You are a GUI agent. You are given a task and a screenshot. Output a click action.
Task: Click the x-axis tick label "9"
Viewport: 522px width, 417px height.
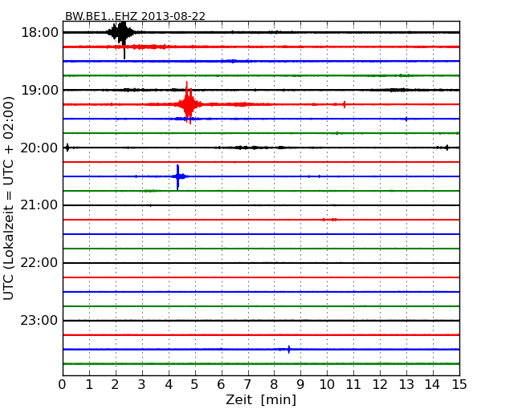tap(300, 385)
